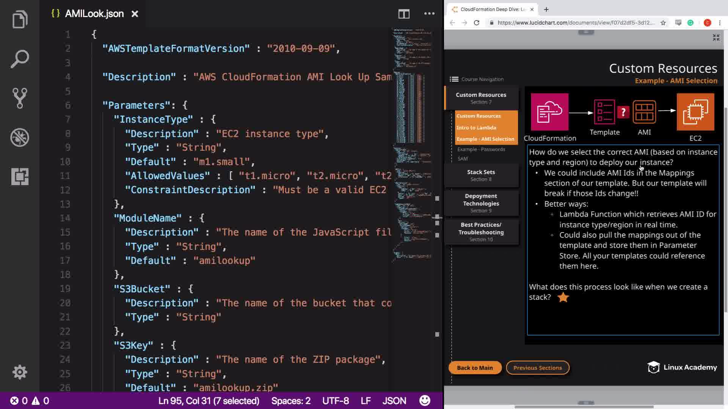Open the Explorer files icon

point(20,20)
